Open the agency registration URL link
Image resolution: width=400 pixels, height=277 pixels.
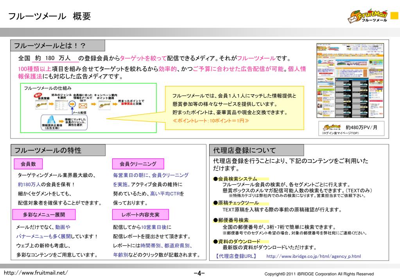click(314, 256)
